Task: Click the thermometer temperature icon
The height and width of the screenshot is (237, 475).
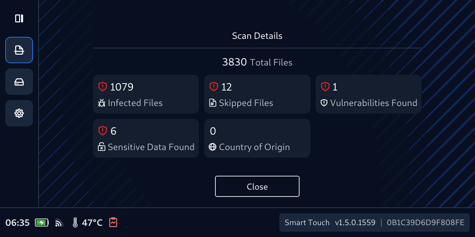Action: pyautogui.click(x=75, y=223)
